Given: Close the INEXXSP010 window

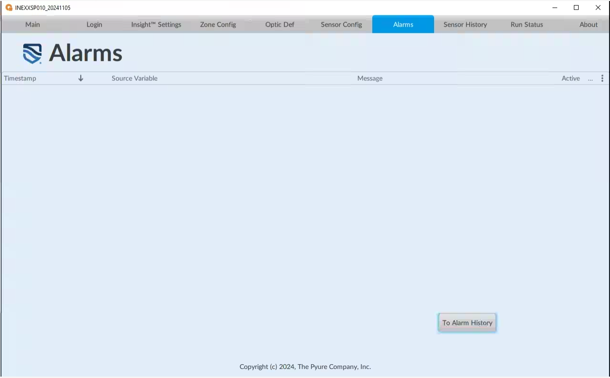Looking at the screenshot, I should pyautogui.click(x=598, y=8).
